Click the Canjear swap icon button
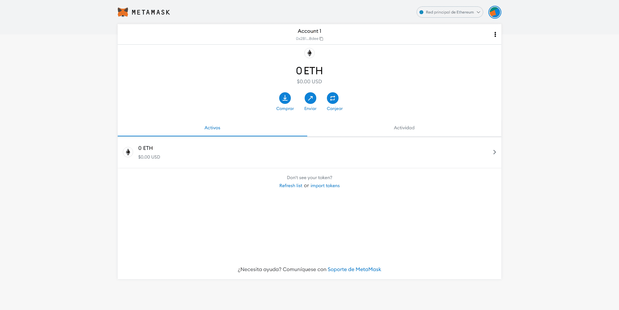 pos(333,98)
